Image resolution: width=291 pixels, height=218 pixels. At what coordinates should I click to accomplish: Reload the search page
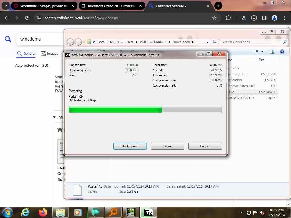coord(27,18)
